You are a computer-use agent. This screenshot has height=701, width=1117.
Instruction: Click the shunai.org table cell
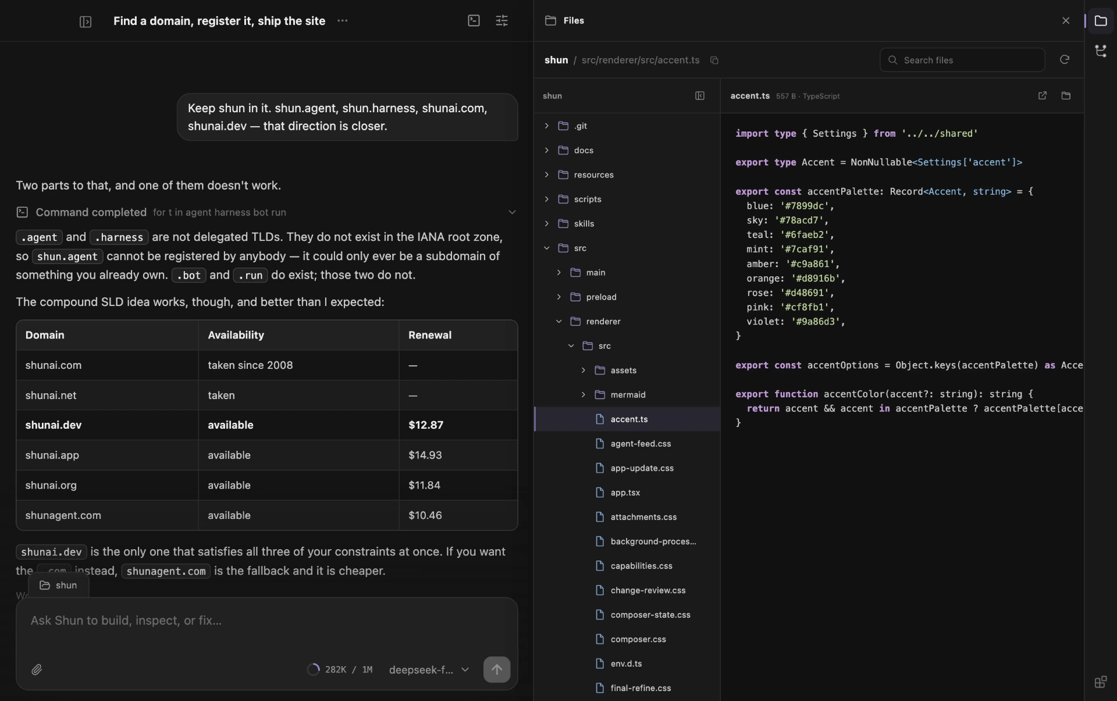point(107,485)
